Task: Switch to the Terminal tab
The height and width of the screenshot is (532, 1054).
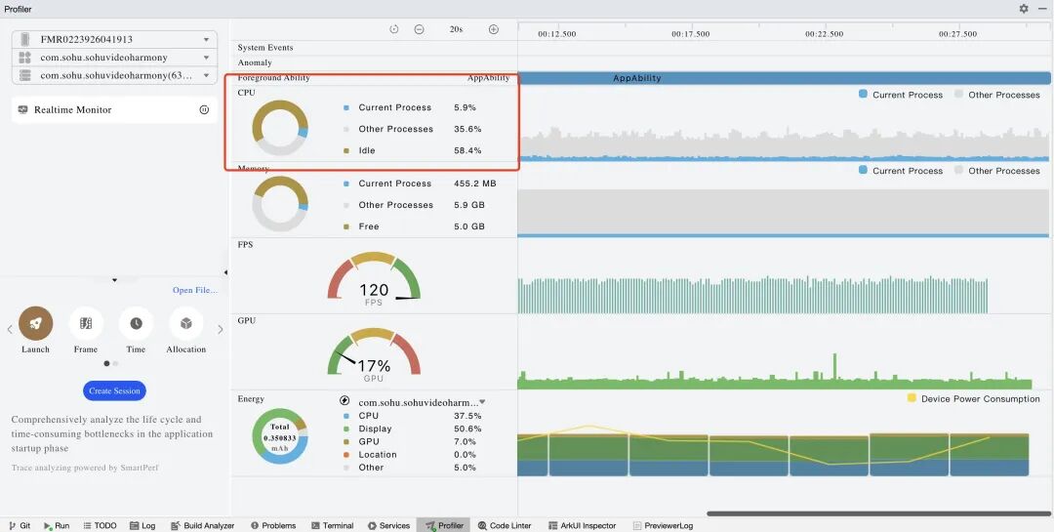Action: coord(333,526)
